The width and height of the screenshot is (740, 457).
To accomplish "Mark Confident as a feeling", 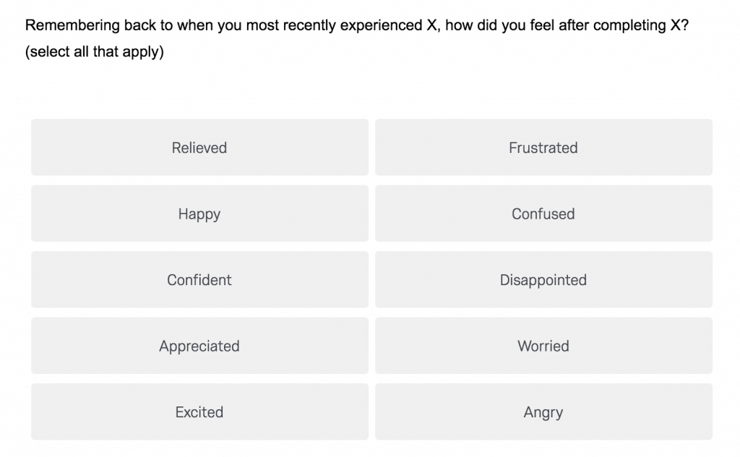I will coord(199,279).
